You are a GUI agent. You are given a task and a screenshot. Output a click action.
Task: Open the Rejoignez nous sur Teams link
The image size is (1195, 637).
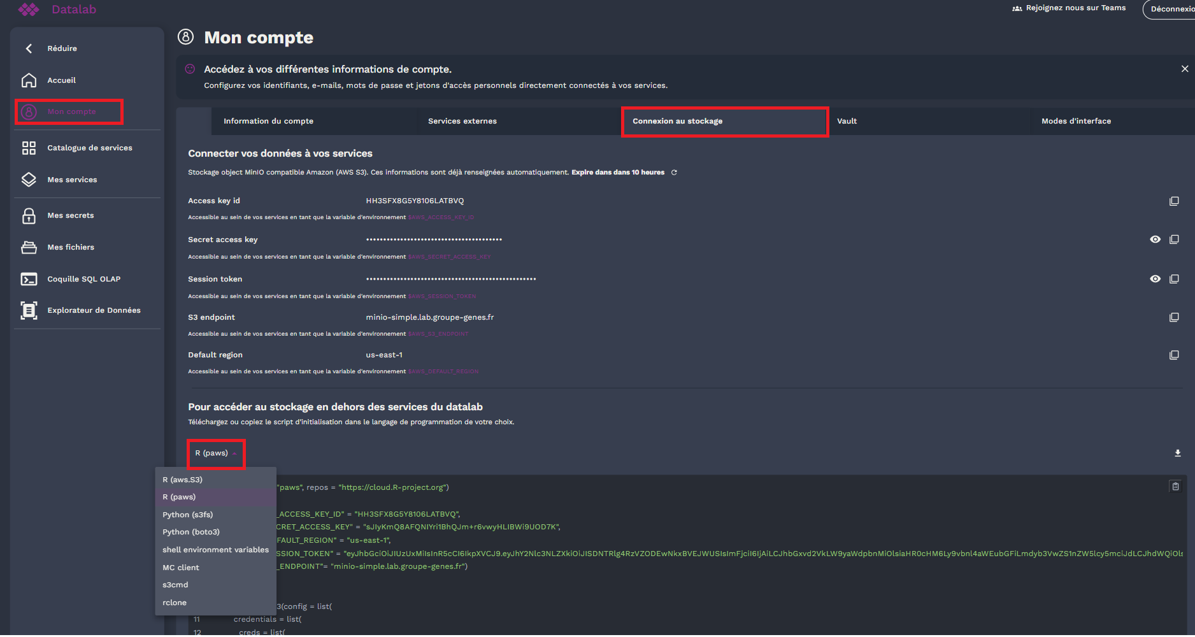click(1069, 8)
